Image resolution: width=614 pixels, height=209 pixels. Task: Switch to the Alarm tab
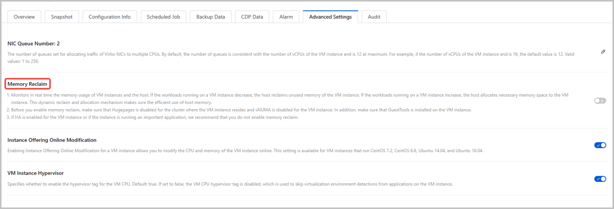coord(286,17)
